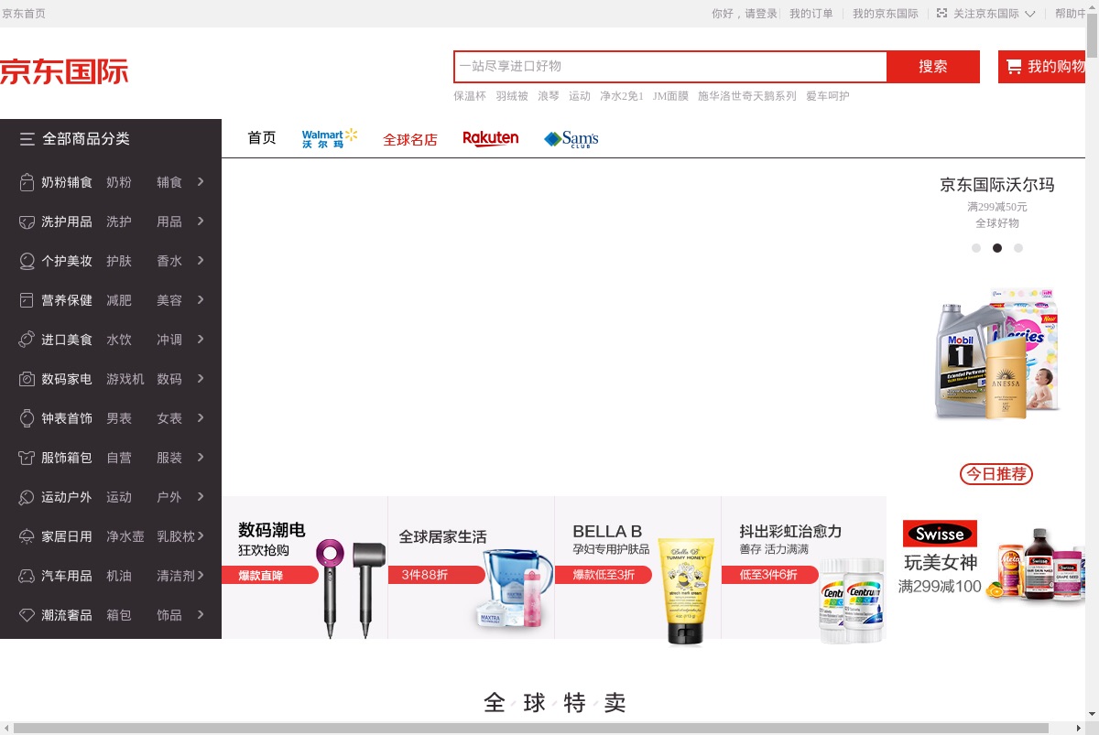Open the 关注京东国际 dropdown arrow

pos(1030,14)
